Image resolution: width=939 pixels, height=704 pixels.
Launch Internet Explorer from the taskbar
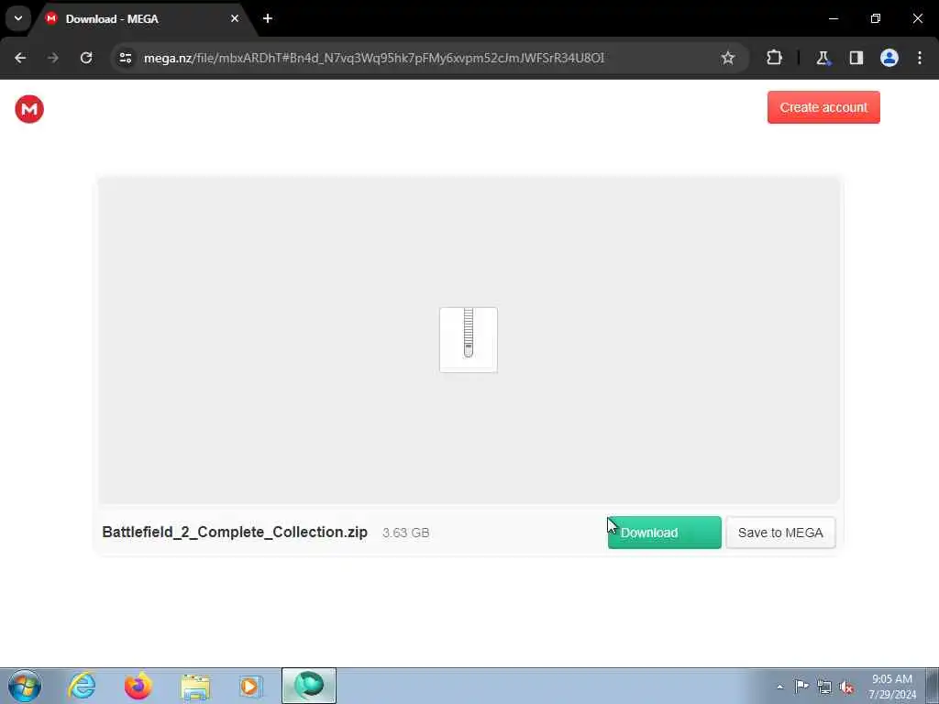tap(82, 686)
